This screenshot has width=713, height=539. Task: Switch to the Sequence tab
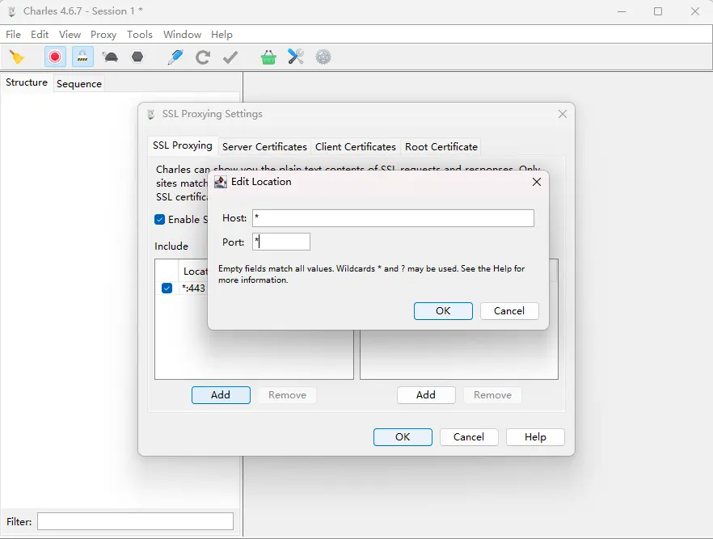(79, 83)
